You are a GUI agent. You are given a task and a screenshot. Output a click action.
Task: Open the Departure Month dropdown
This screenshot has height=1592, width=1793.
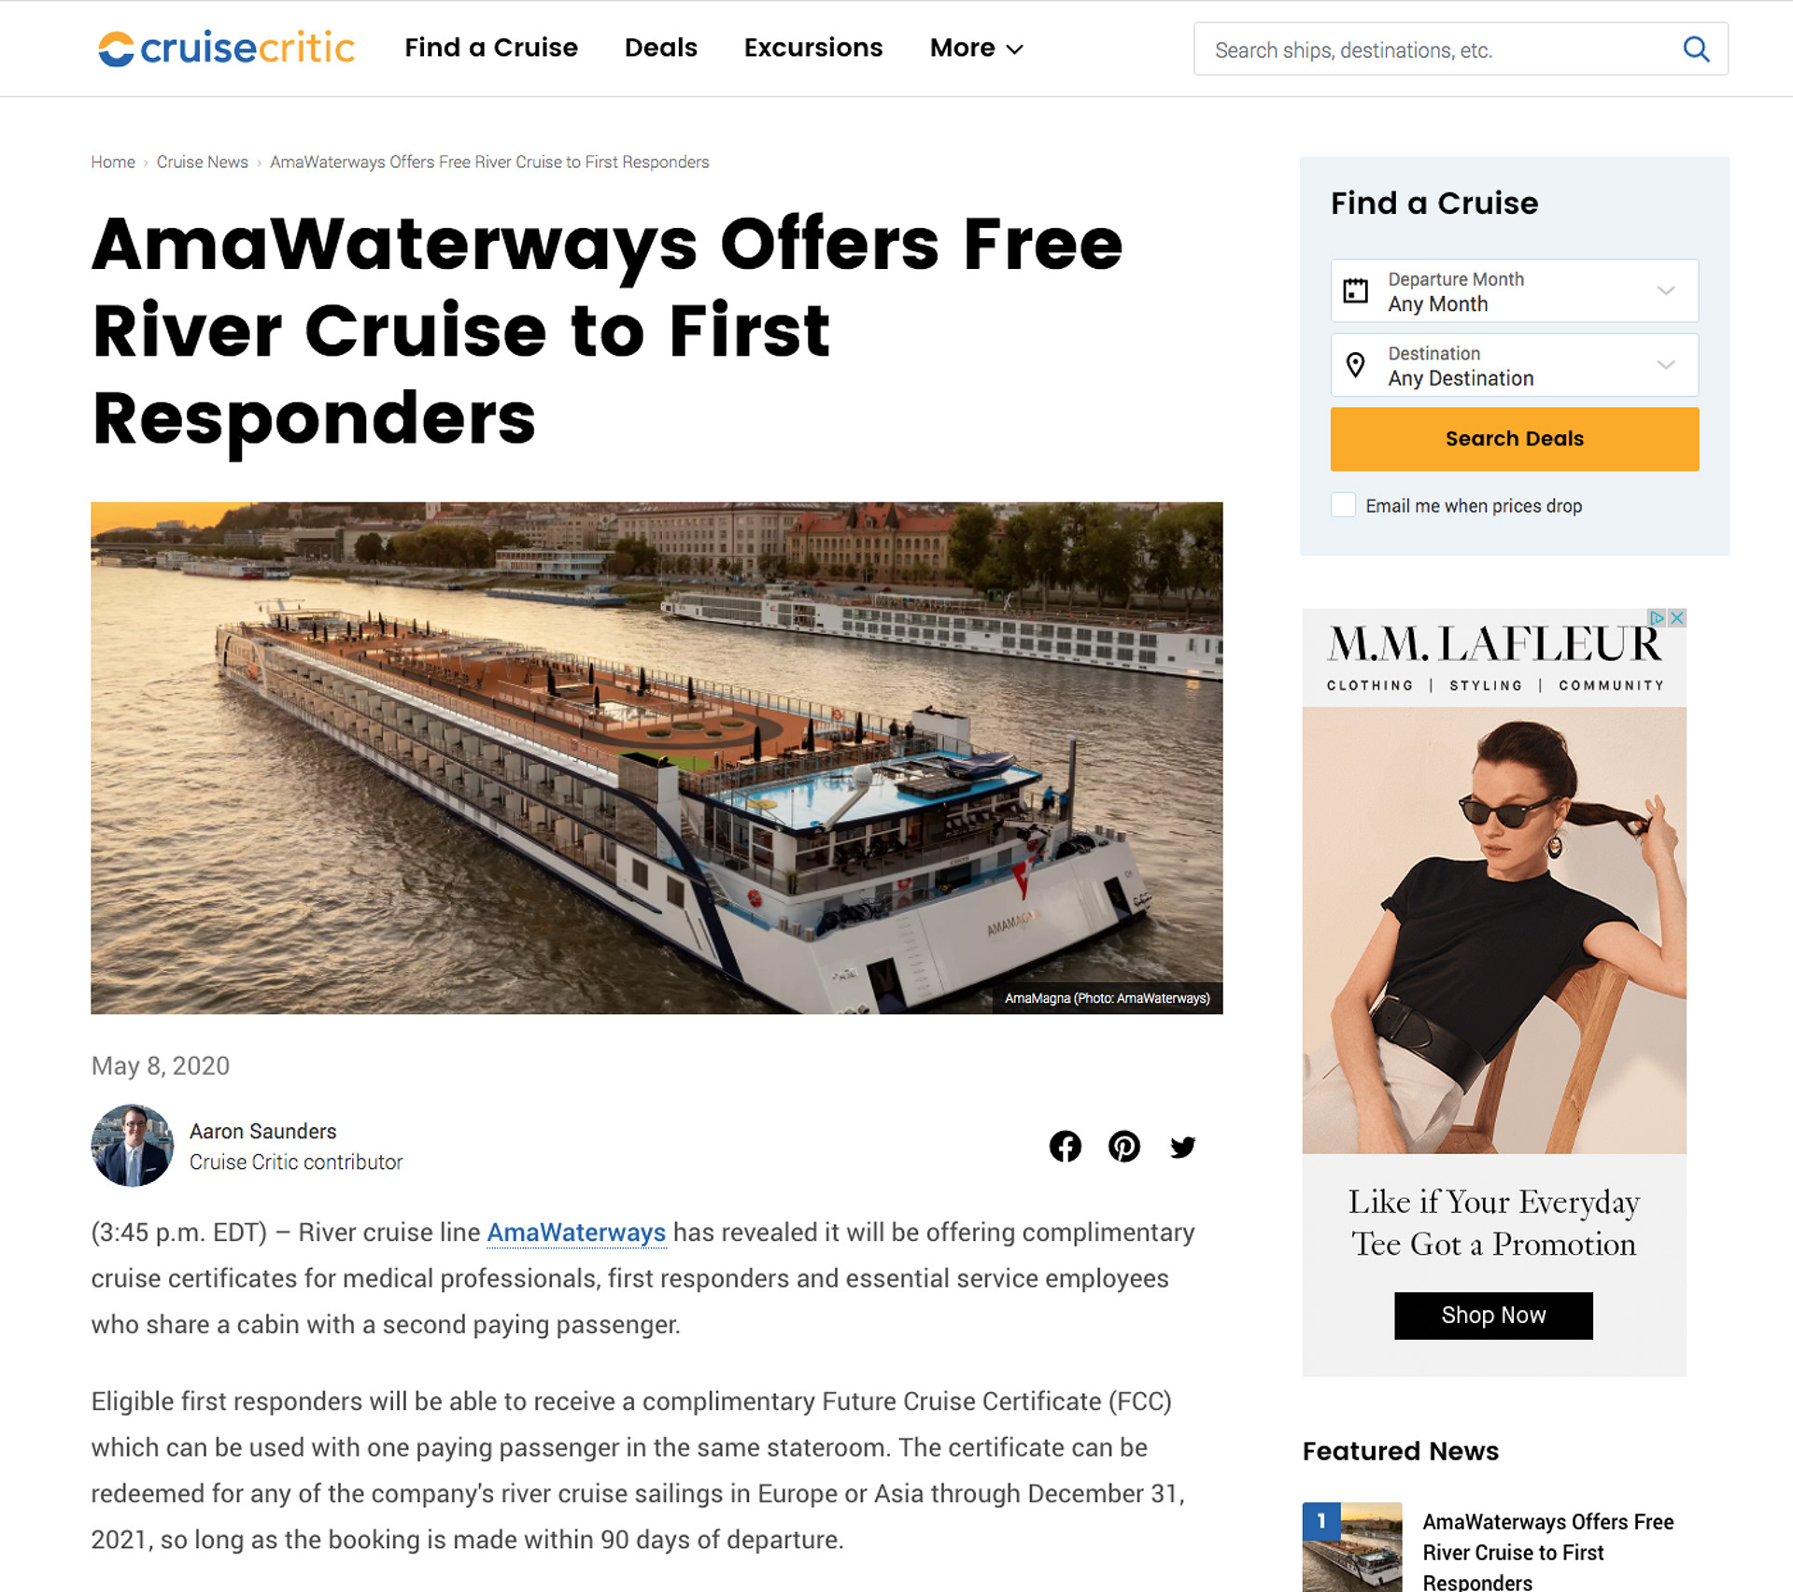pos(1514,290)
